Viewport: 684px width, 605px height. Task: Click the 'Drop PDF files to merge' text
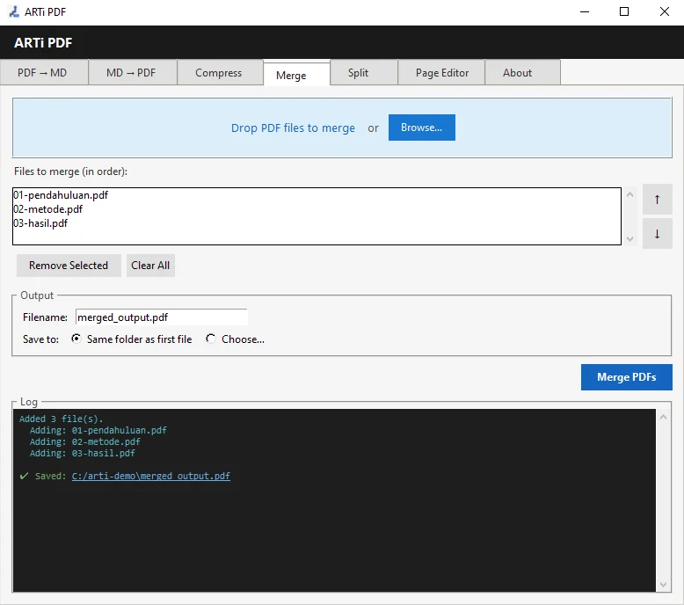pos(293,128)
